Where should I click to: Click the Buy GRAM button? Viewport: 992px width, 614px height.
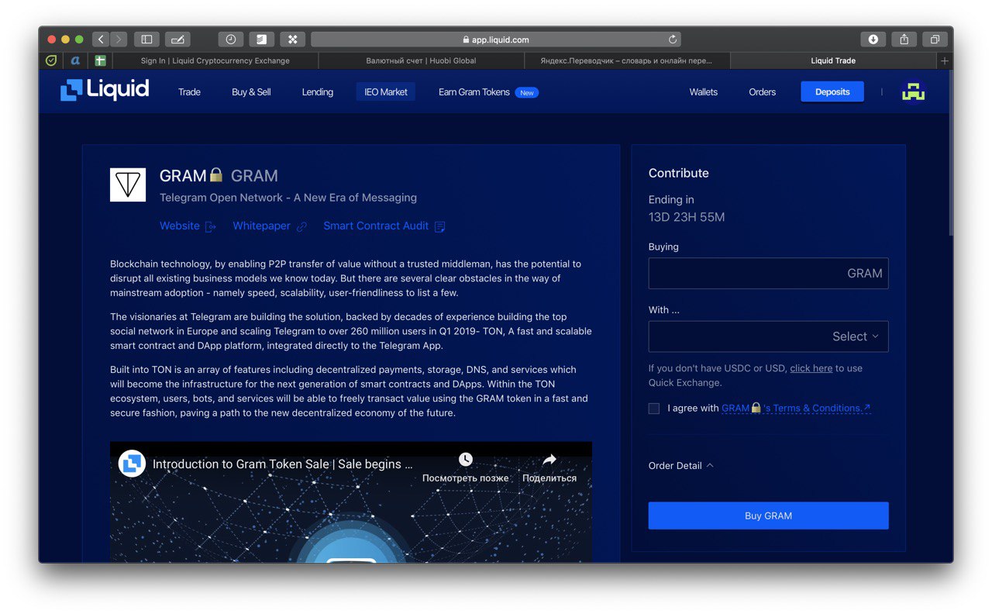(x=768, y=516)
